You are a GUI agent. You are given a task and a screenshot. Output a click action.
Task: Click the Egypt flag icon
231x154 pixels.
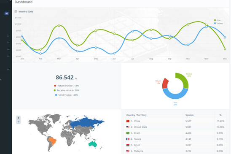click(x=128, y=145)
